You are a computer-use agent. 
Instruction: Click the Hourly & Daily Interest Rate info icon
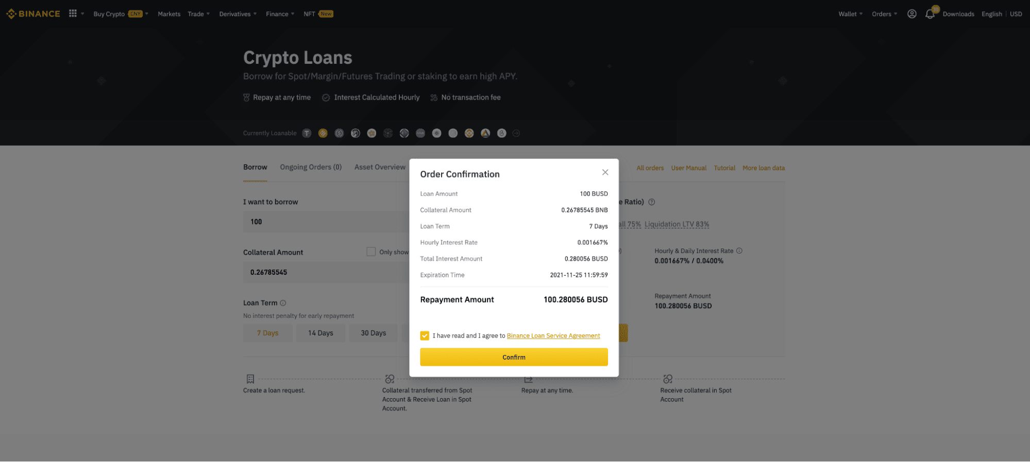[x=739, y=251]
